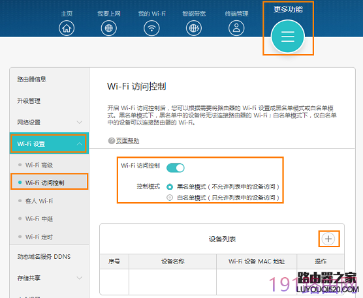Open the 终端管理 user icon
This screenshot has height=298, width=363.
tap(236, 28)
